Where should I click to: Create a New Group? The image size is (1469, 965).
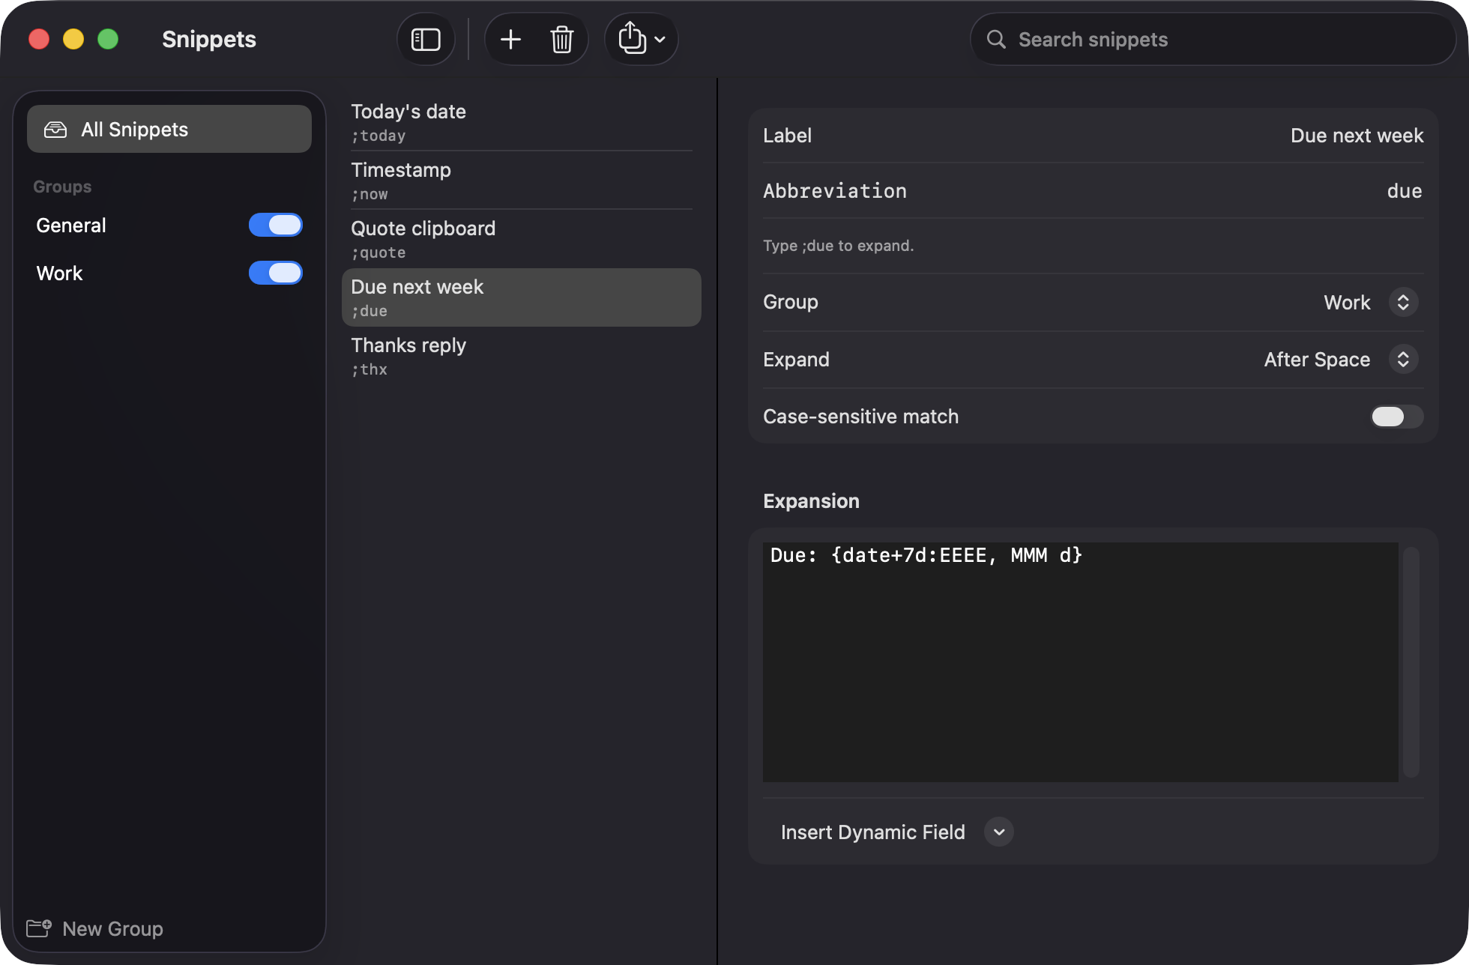tap(95, 929)
